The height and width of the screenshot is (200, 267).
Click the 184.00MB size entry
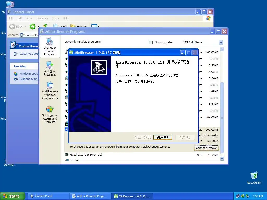pyautogui.click(x=212, y=117)
